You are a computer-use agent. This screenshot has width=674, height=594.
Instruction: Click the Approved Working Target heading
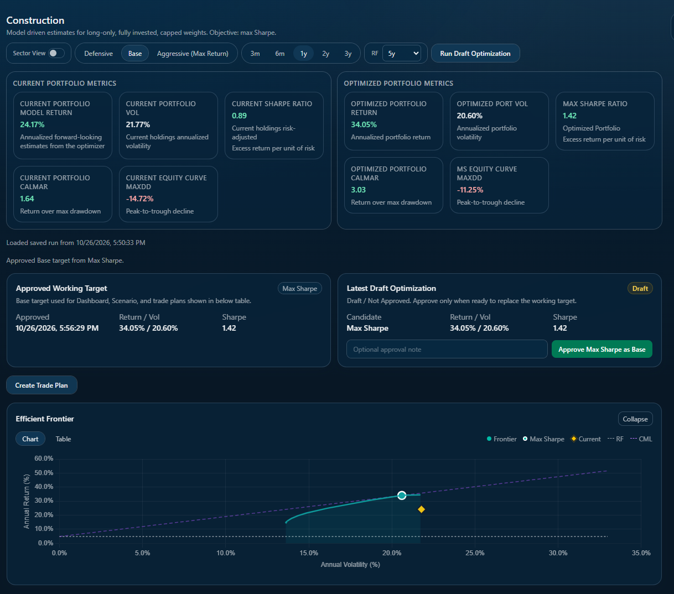(61, 289)
